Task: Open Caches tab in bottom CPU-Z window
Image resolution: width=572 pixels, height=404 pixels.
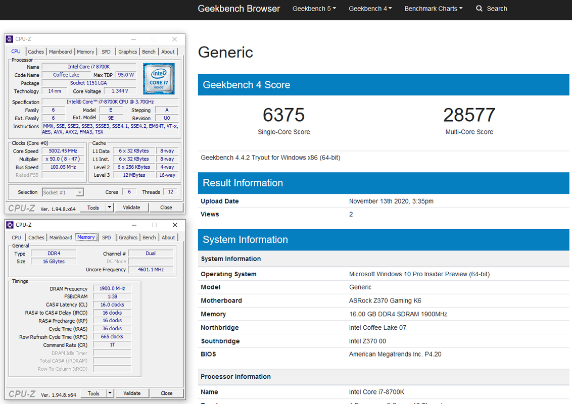Action: coord(36,237)
